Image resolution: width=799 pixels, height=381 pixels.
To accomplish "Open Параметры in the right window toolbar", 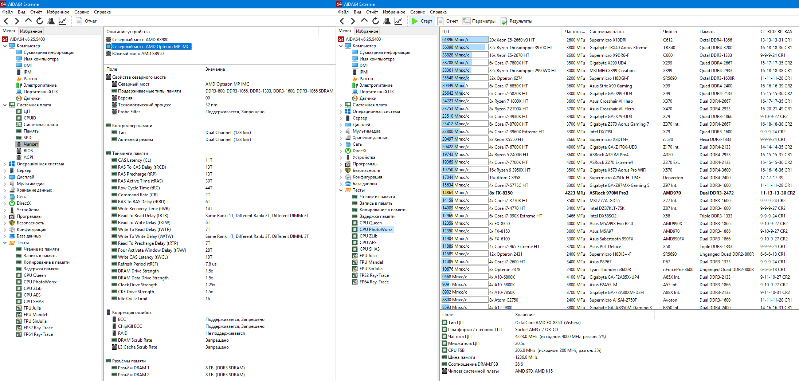I will pos(479,21).
